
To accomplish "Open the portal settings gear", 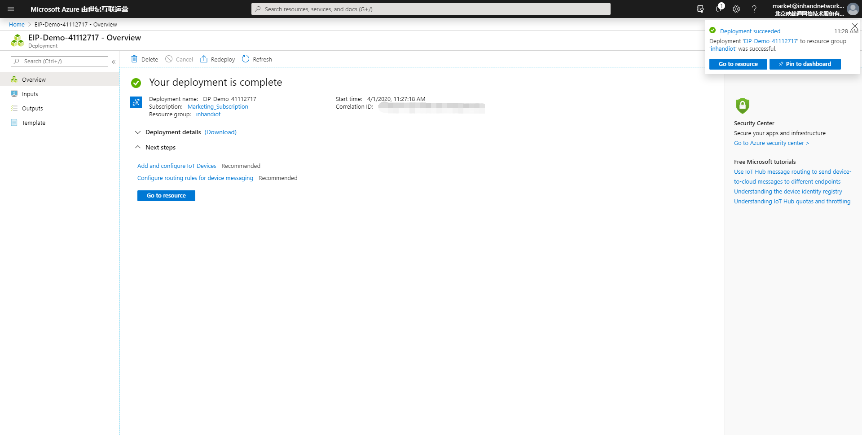I will (736, 9).
